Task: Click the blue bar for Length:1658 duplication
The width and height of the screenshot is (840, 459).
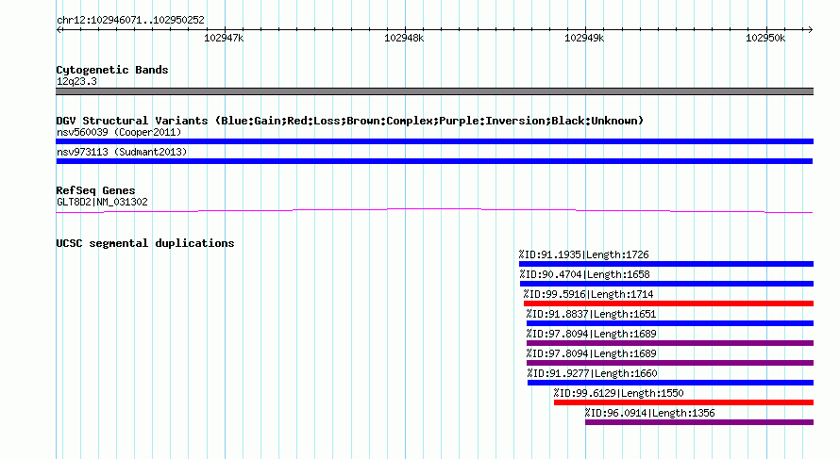Action: point(666,284)
